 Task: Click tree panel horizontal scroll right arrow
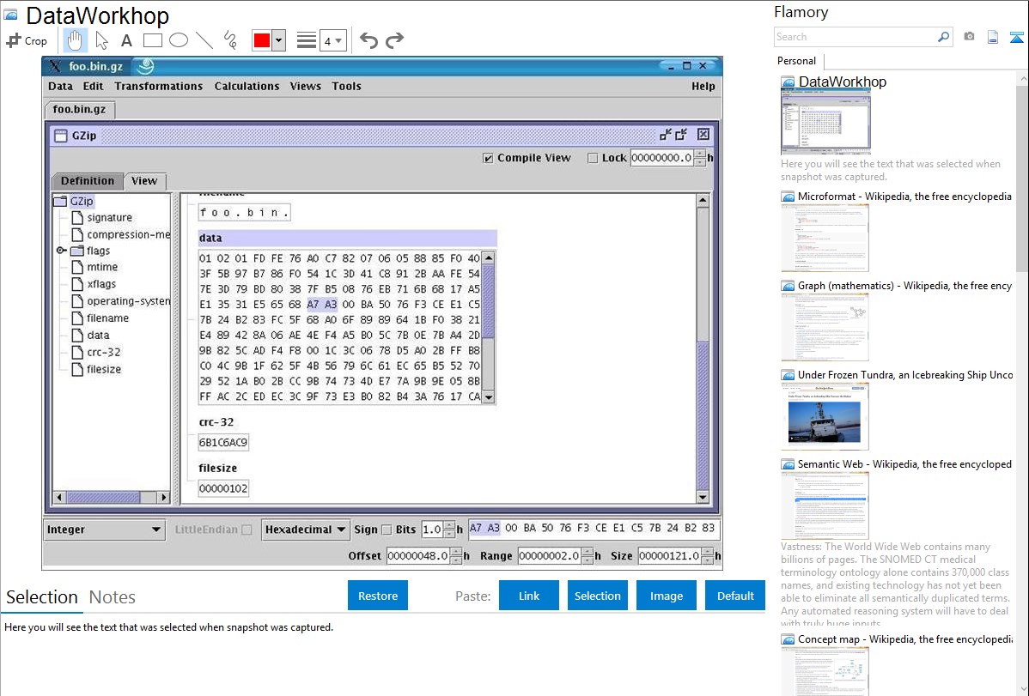tap(164, 497)
